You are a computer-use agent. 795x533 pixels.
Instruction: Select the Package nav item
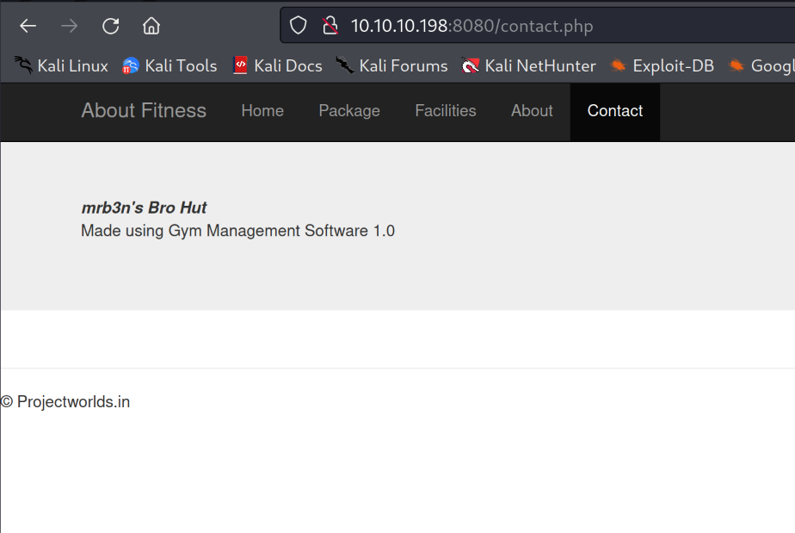349,111
